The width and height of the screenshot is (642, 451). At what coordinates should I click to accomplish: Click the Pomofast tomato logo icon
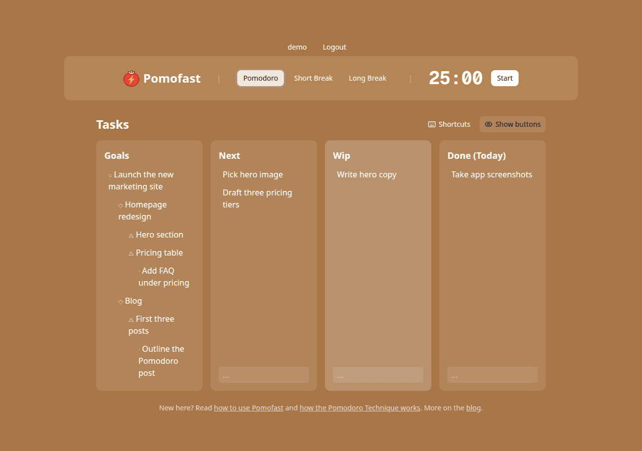click(131, 78)
